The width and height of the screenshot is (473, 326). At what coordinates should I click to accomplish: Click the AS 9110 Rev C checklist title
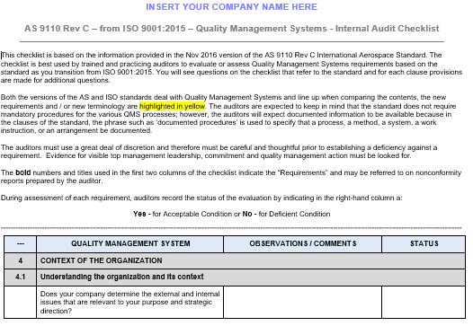click(231, 29)
